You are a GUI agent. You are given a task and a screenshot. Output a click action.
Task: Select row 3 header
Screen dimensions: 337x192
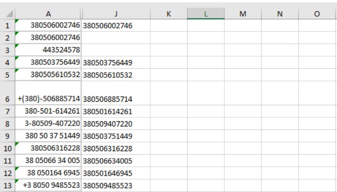[x=7, y=50]
